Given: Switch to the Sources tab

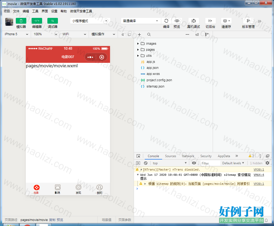Looking at the screenshot, I should (x=171, y=156).
